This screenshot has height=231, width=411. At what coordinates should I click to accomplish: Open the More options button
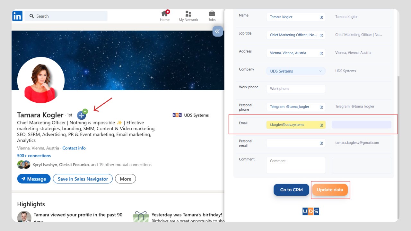(125, 179)
